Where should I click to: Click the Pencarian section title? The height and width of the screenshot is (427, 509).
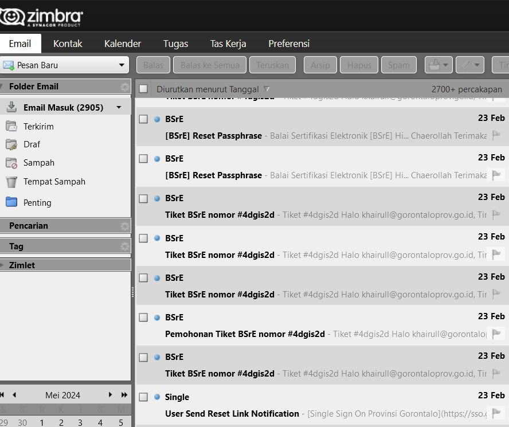29,226
